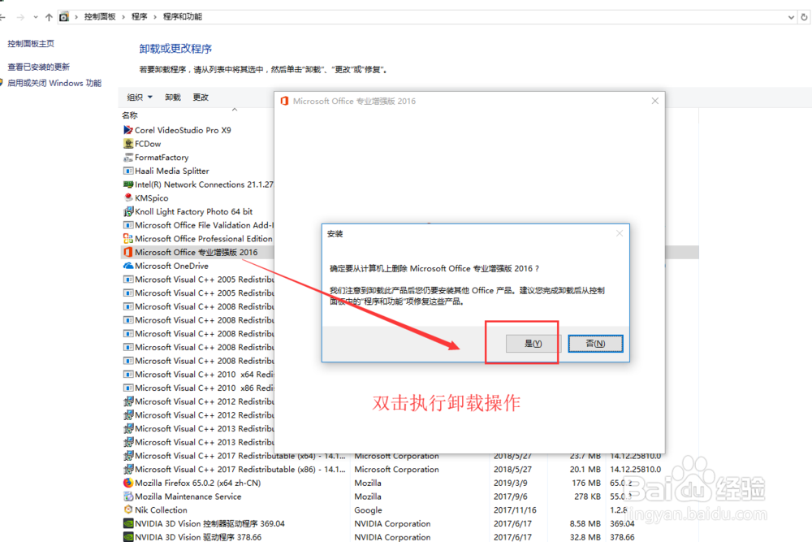
Task: Select the Nik Collection icon
Action: [128, 509]
